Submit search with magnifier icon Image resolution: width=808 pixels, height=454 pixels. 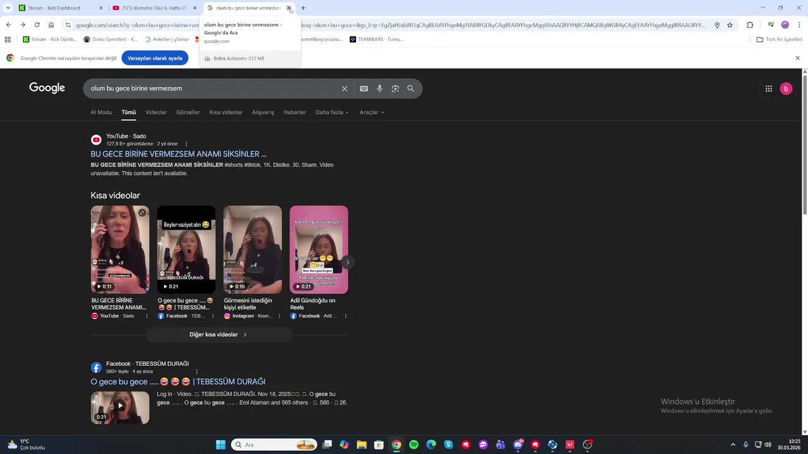(x=411, y=89)
